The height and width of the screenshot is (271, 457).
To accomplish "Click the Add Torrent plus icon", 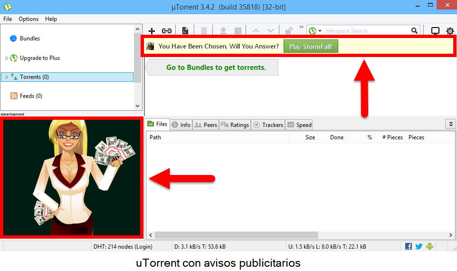I will tap(152, 31).
